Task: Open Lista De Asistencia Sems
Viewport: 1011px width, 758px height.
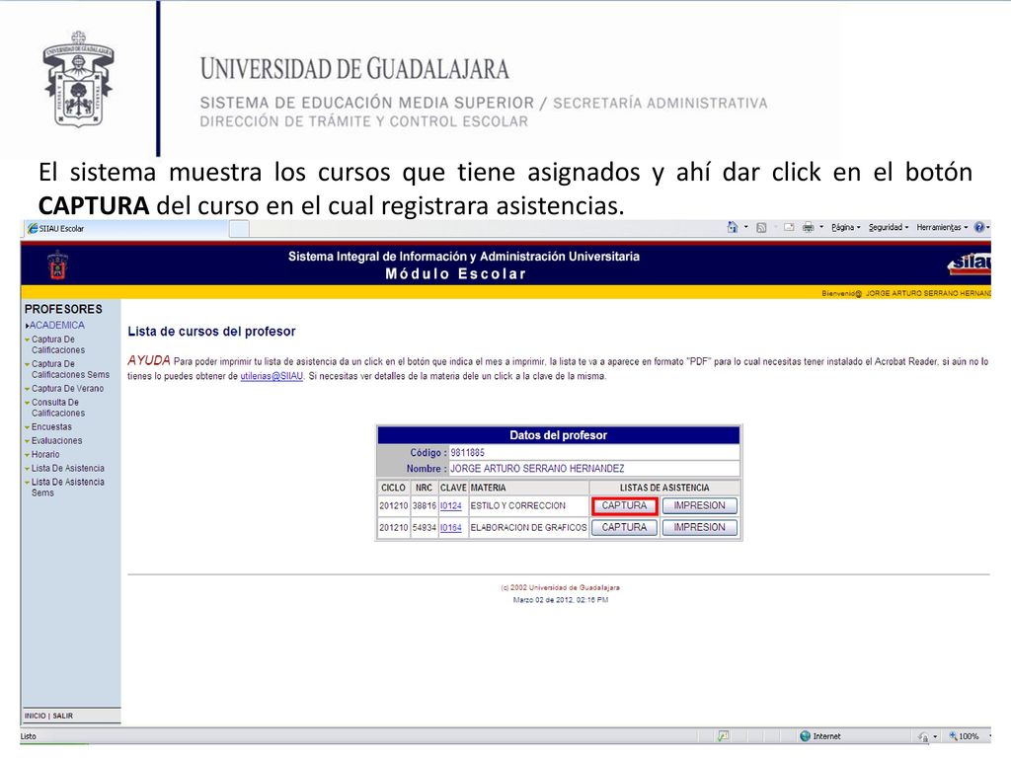Action: coord(68,488)
